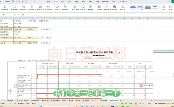Click the redo arrow icon

coord(32,1)
